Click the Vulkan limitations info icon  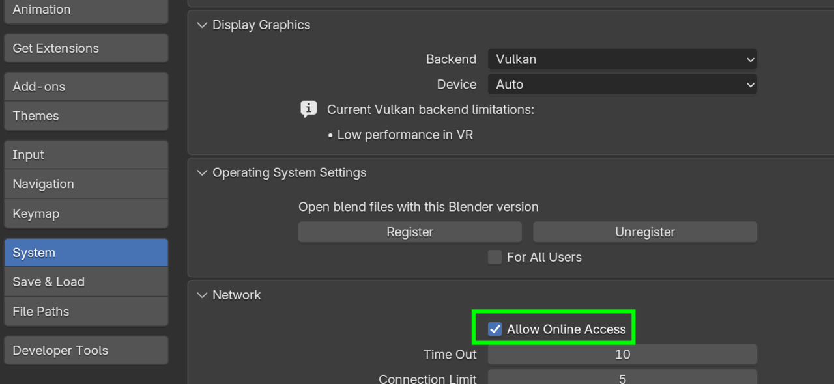tap(308, 109)
